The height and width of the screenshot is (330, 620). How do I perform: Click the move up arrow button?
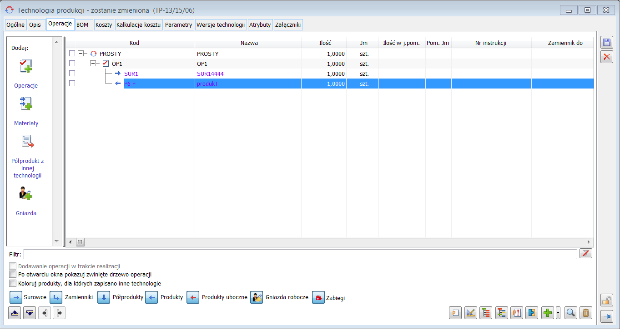pyautogui.click(x=15, y=313)
